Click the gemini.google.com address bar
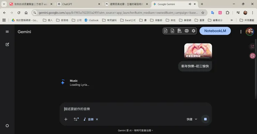Image resolution: width=257 pixels, height=134 pixels. 118,13
